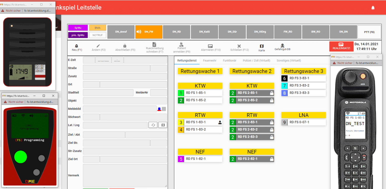Click the map button next to Lat/Lng
This screenshot has width=386, height=189.
163,125
